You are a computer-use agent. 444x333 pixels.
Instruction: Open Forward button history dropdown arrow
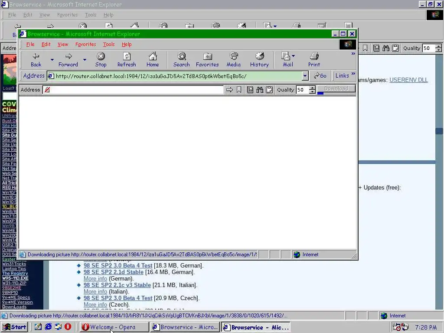tap(85, 60)
